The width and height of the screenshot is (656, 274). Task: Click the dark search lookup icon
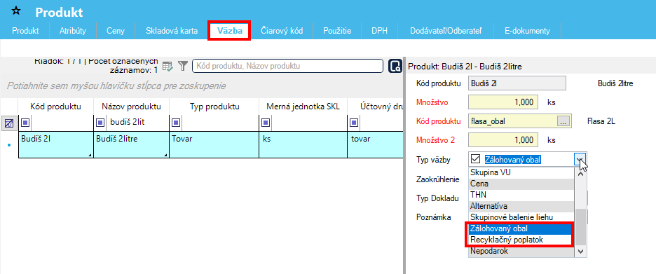coord(395,66)
